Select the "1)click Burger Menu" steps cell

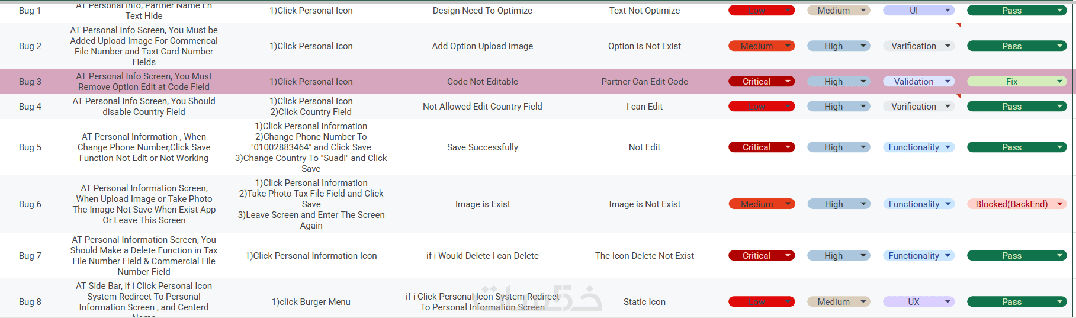coord(311,302)
